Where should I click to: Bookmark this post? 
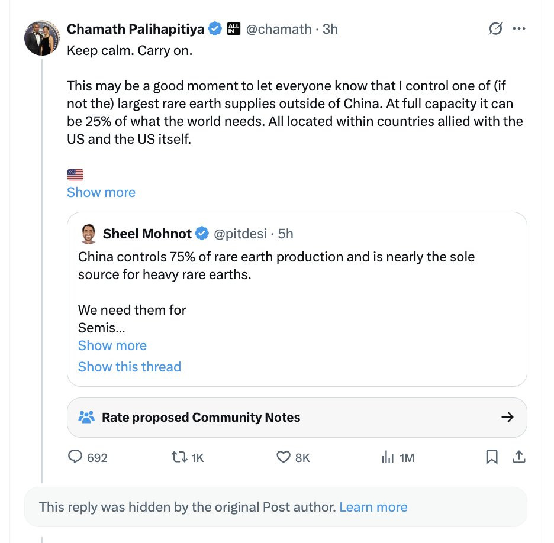click(492, 457)
